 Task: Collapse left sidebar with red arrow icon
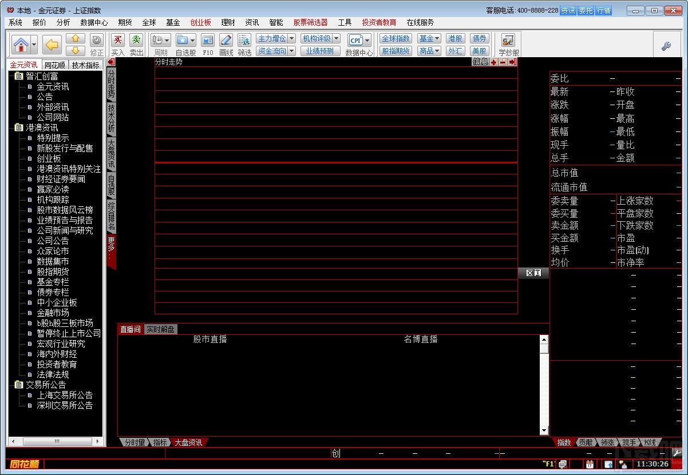pyautogui.click(x=111, y=62)
